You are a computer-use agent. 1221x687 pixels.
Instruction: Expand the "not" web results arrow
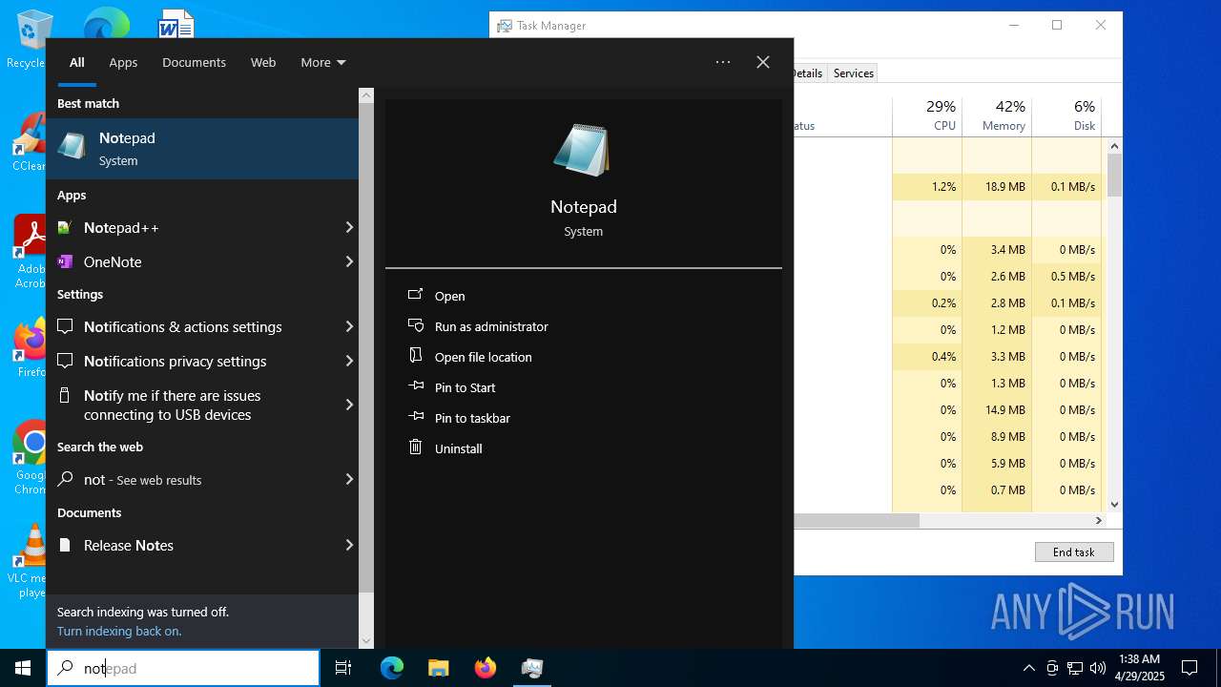[349, 479]
